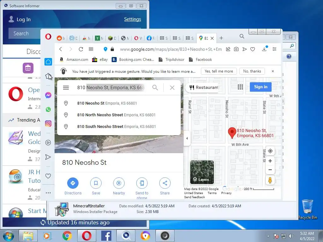Image resolution: width=323 pixels, height=242 pixels.
Task: Open Messenger in Opera sidebar
Action: tap(48, 95)
